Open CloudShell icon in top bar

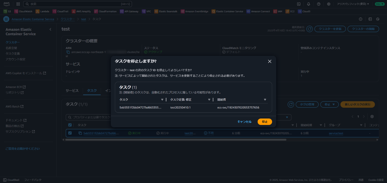(299, 4)
